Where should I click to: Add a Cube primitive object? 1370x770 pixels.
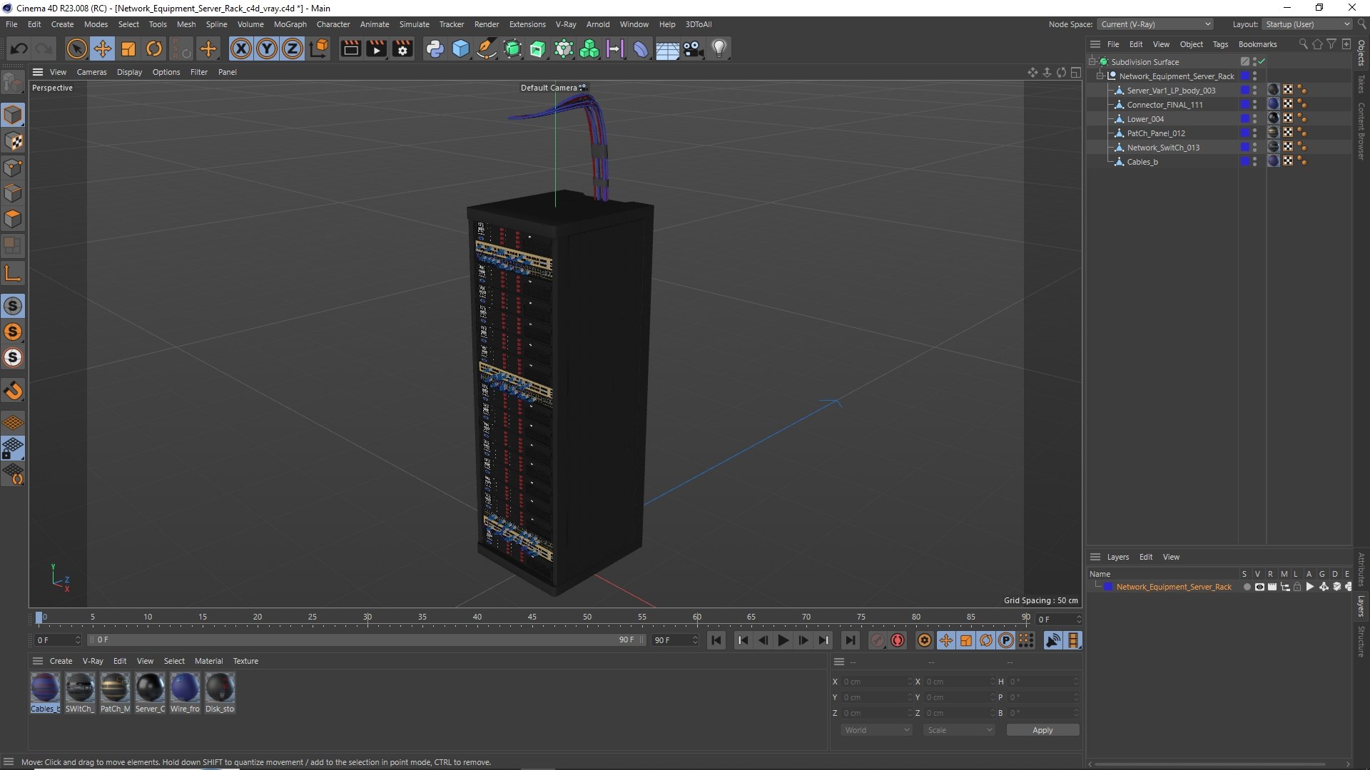(x=461, y=48)
